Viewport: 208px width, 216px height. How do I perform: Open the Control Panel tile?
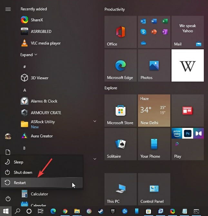[154, 189]
